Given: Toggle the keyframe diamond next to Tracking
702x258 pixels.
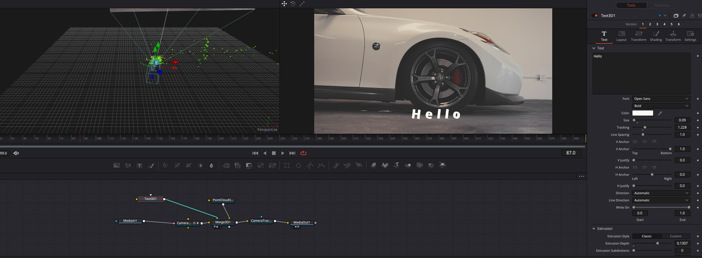Looking at the screenshot, I should [x=698, y=127].
